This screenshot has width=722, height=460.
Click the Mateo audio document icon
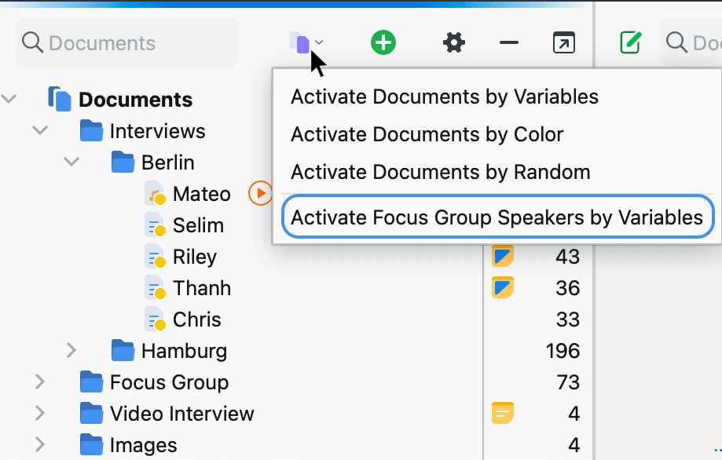pos(156,193)
